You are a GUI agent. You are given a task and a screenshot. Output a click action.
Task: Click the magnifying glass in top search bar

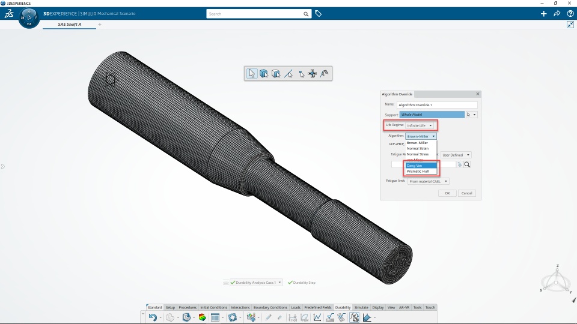point(306,14)
